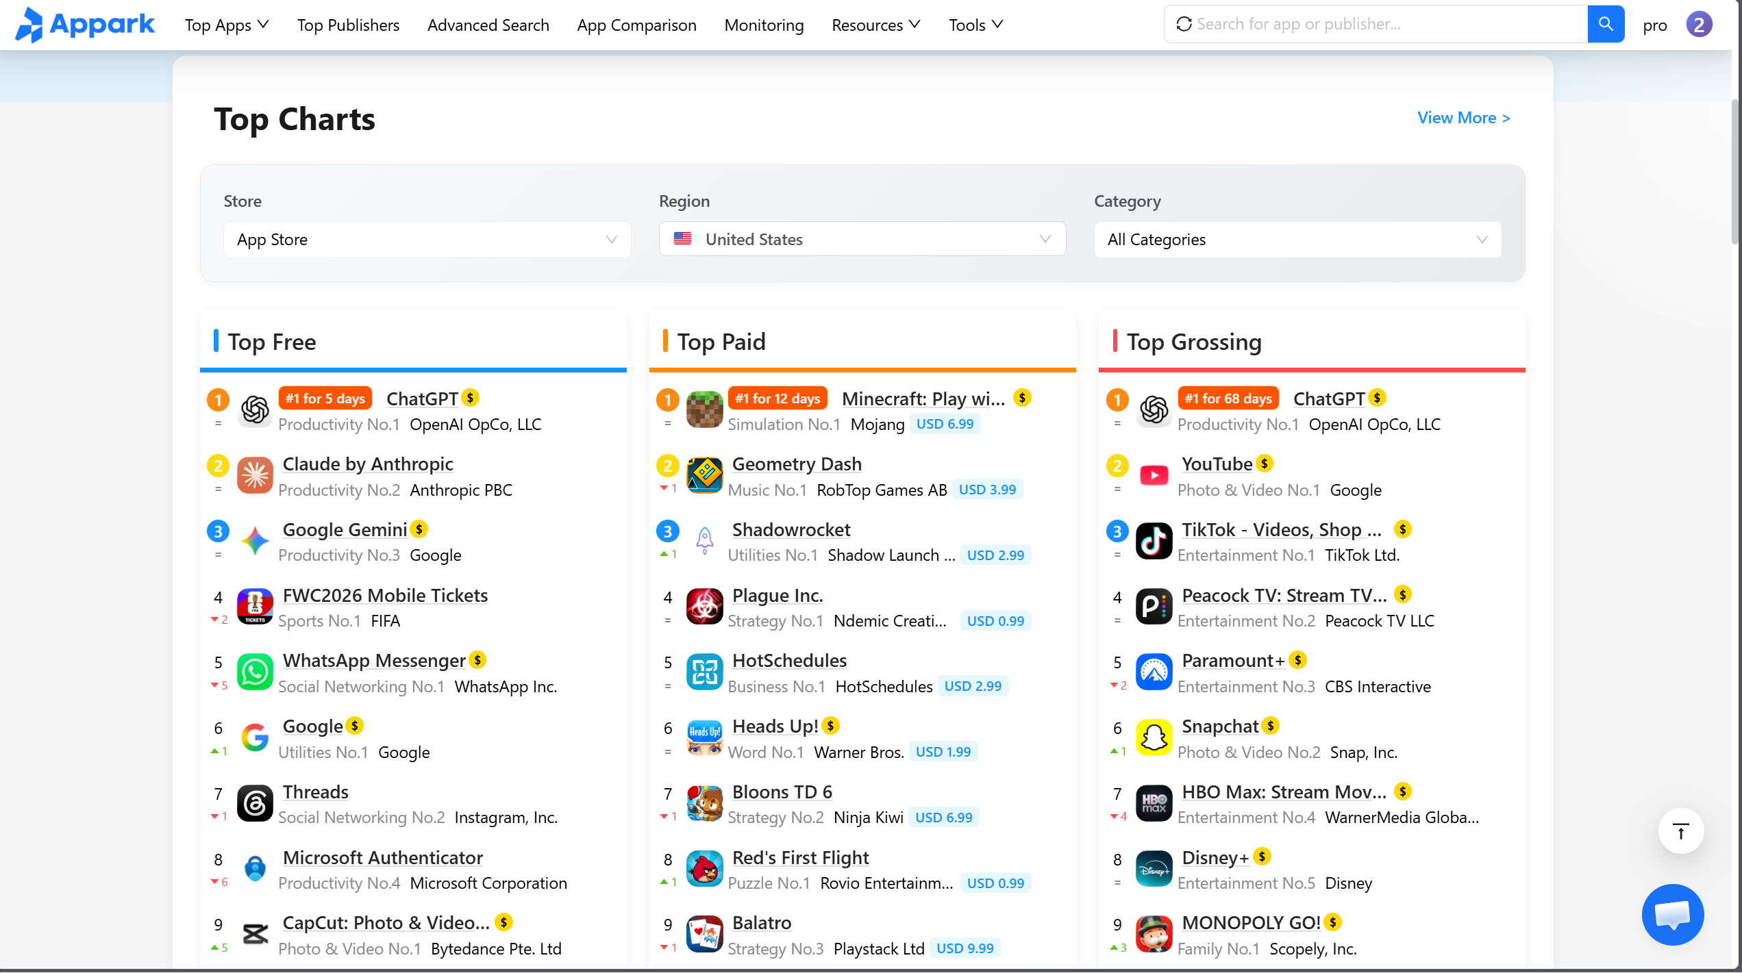Click the RobTop Games AB publisher name
This screenshot has width=1742, height=973.
(882, 490)
